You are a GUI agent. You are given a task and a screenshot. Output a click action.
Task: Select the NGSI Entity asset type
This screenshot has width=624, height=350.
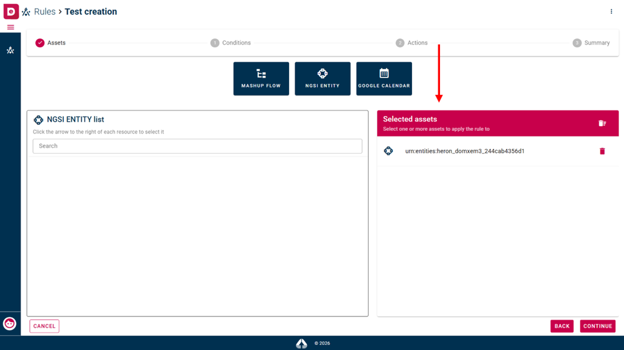(x=323, y=79)
